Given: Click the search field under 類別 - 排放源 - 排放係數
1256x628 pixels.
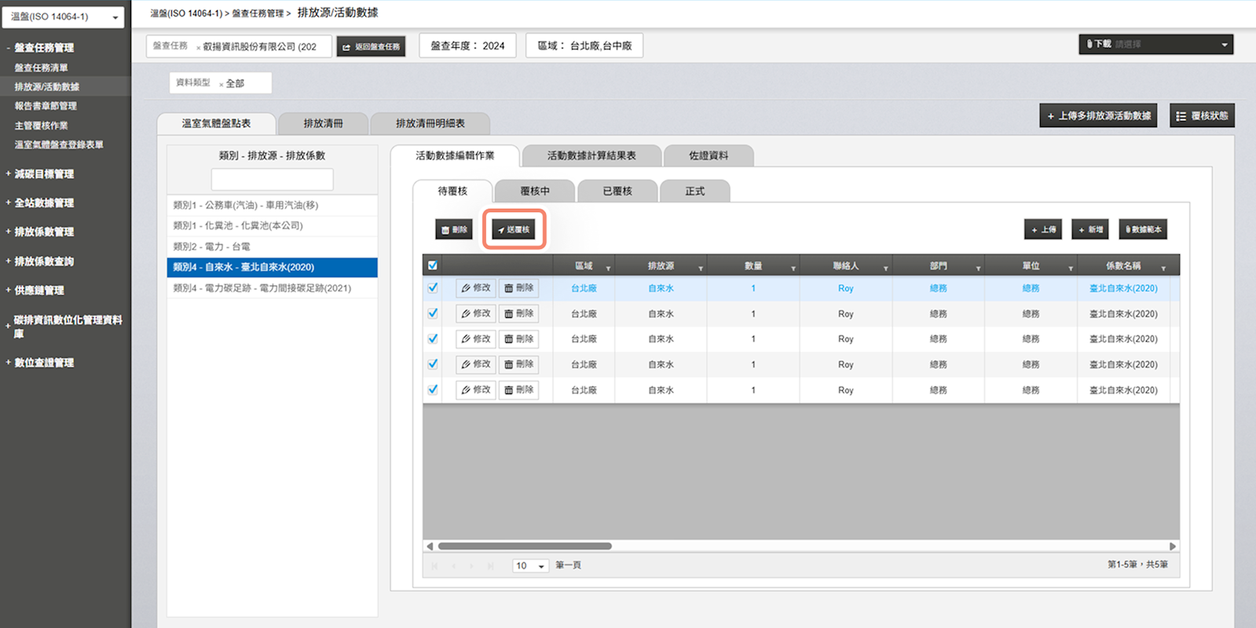Looking at the screenshot, I should [x=272, y=179].
